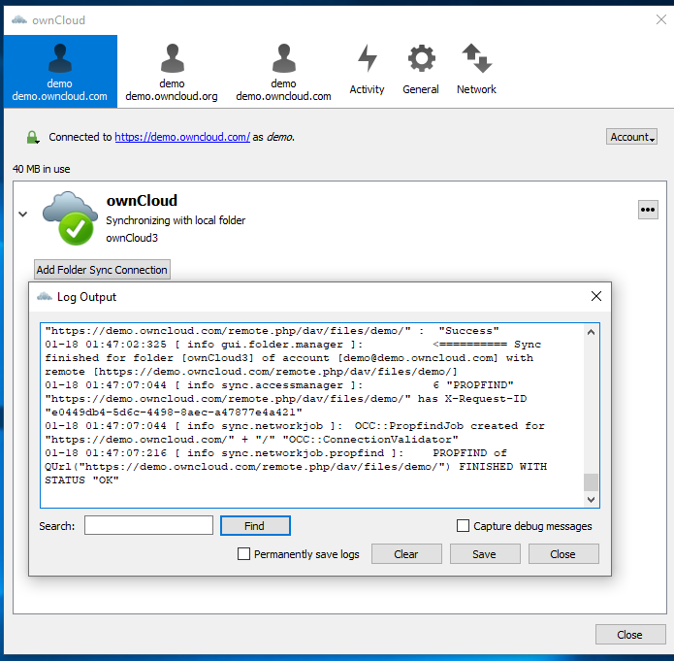Open the https://demo.owncloud.com/ link

click(x=182, y=137)
